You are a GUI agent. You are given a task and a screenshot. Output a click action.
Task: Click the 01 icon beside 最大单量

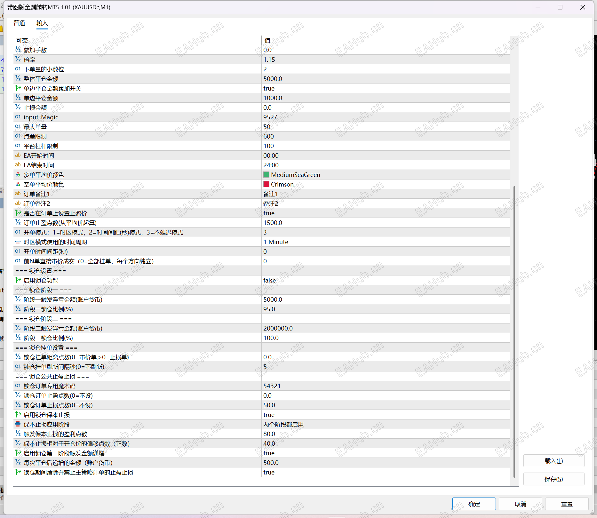tap(18, 127)
